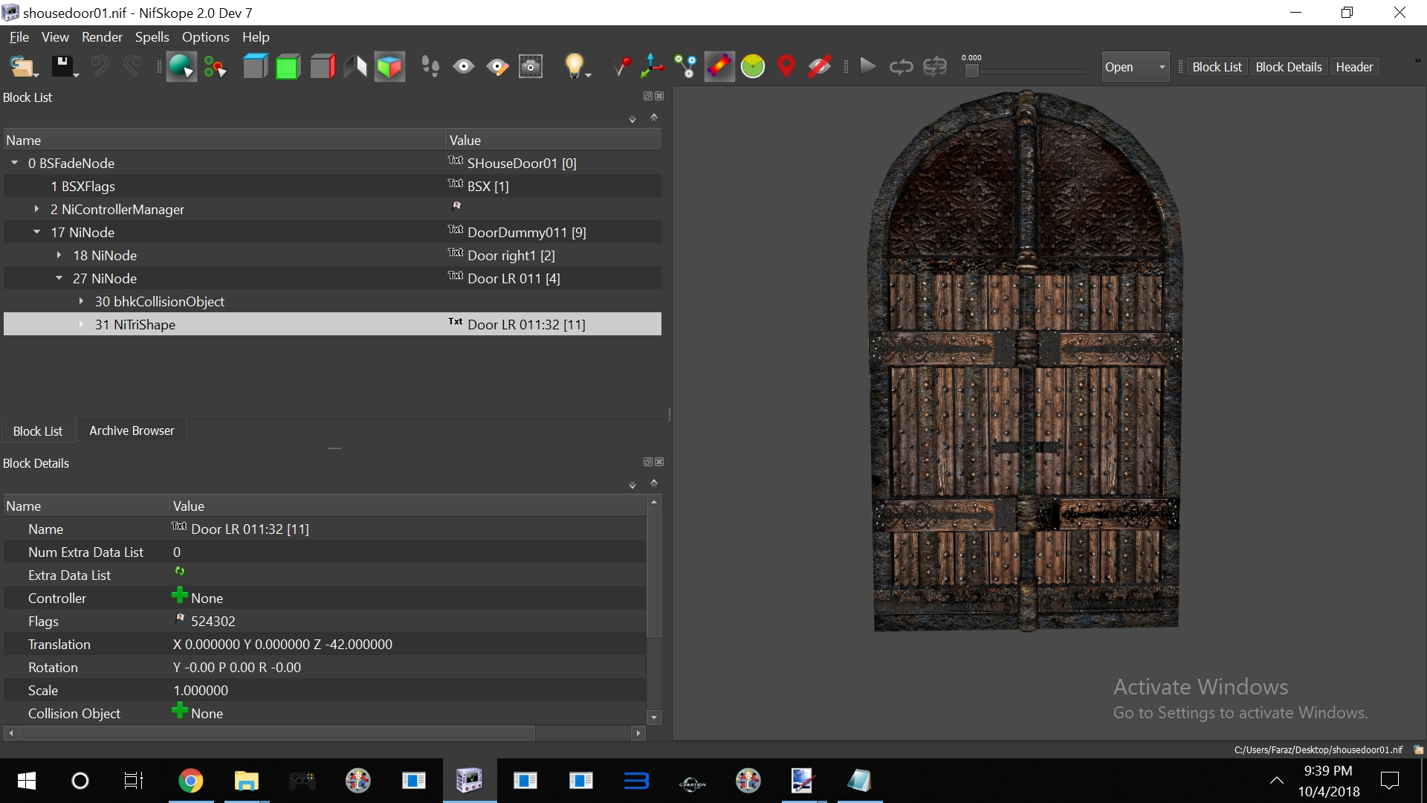Image resolution: width=1427 pixels, height=803 pixels.
Task: Click the Save floppy disk icon
Action: (x=61, y=67)
